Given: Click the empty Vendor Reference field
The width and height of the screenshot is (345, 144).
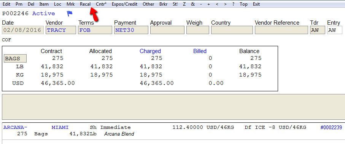Looking at the screenshot, I should pyautogui.click(x=281, y=30).
